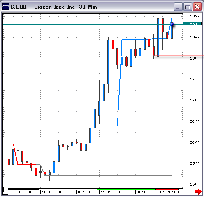Click the 5650 price axis label
The width and height of the screenshot is (204, 197).
195,121
